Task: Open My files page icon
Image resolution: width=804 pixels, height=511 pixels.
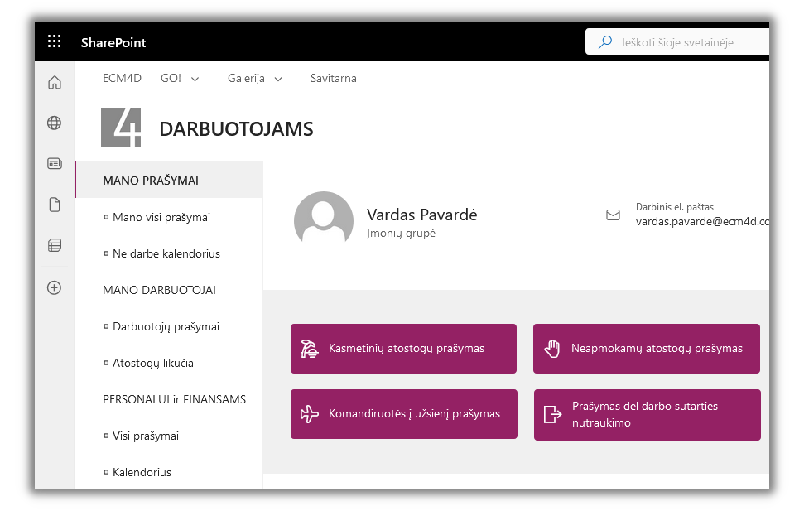Action: tap(55, 205)
